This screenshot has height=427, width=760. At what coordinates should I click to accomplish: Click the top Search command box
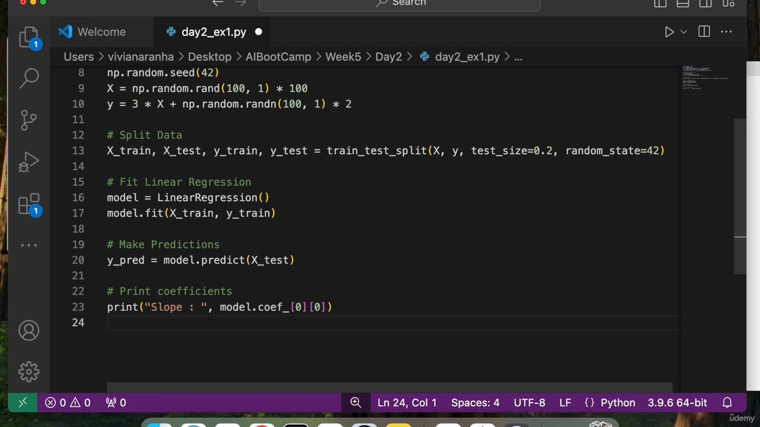pyautogui.click(x=400, y=4)
